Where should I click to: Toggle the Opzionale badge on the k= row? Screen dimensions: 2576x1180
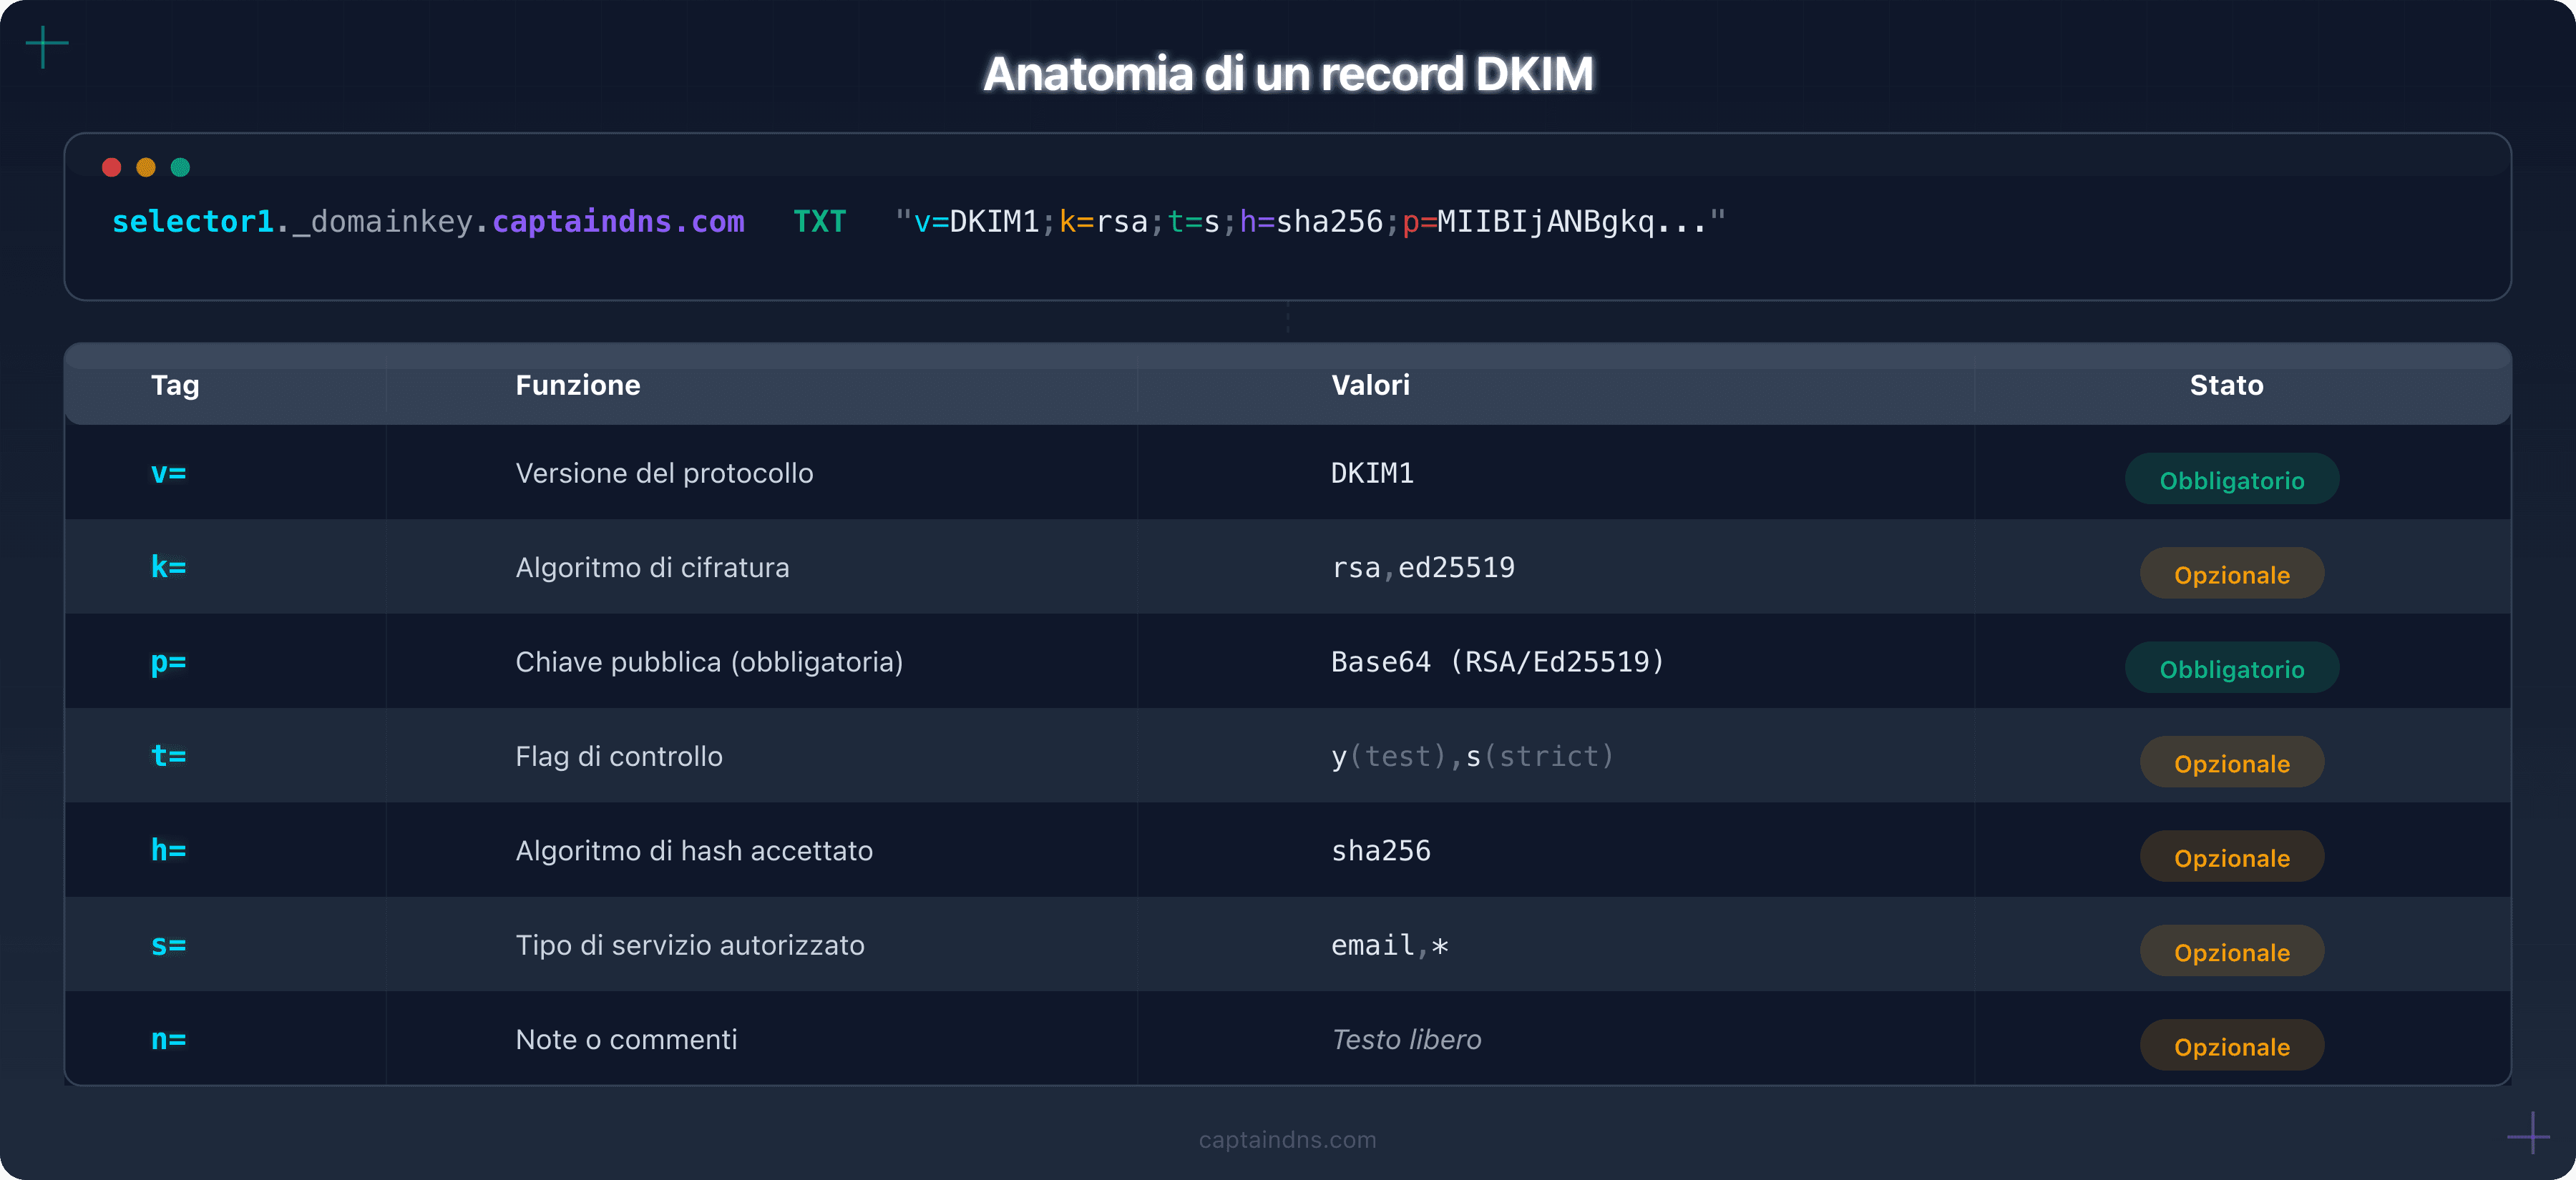[x=2232, y=574]
